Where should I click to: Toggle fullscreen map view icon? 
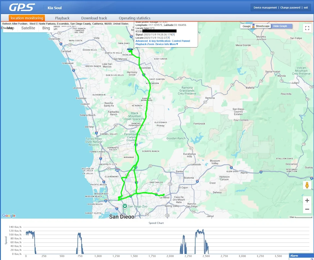coord(307,28)
